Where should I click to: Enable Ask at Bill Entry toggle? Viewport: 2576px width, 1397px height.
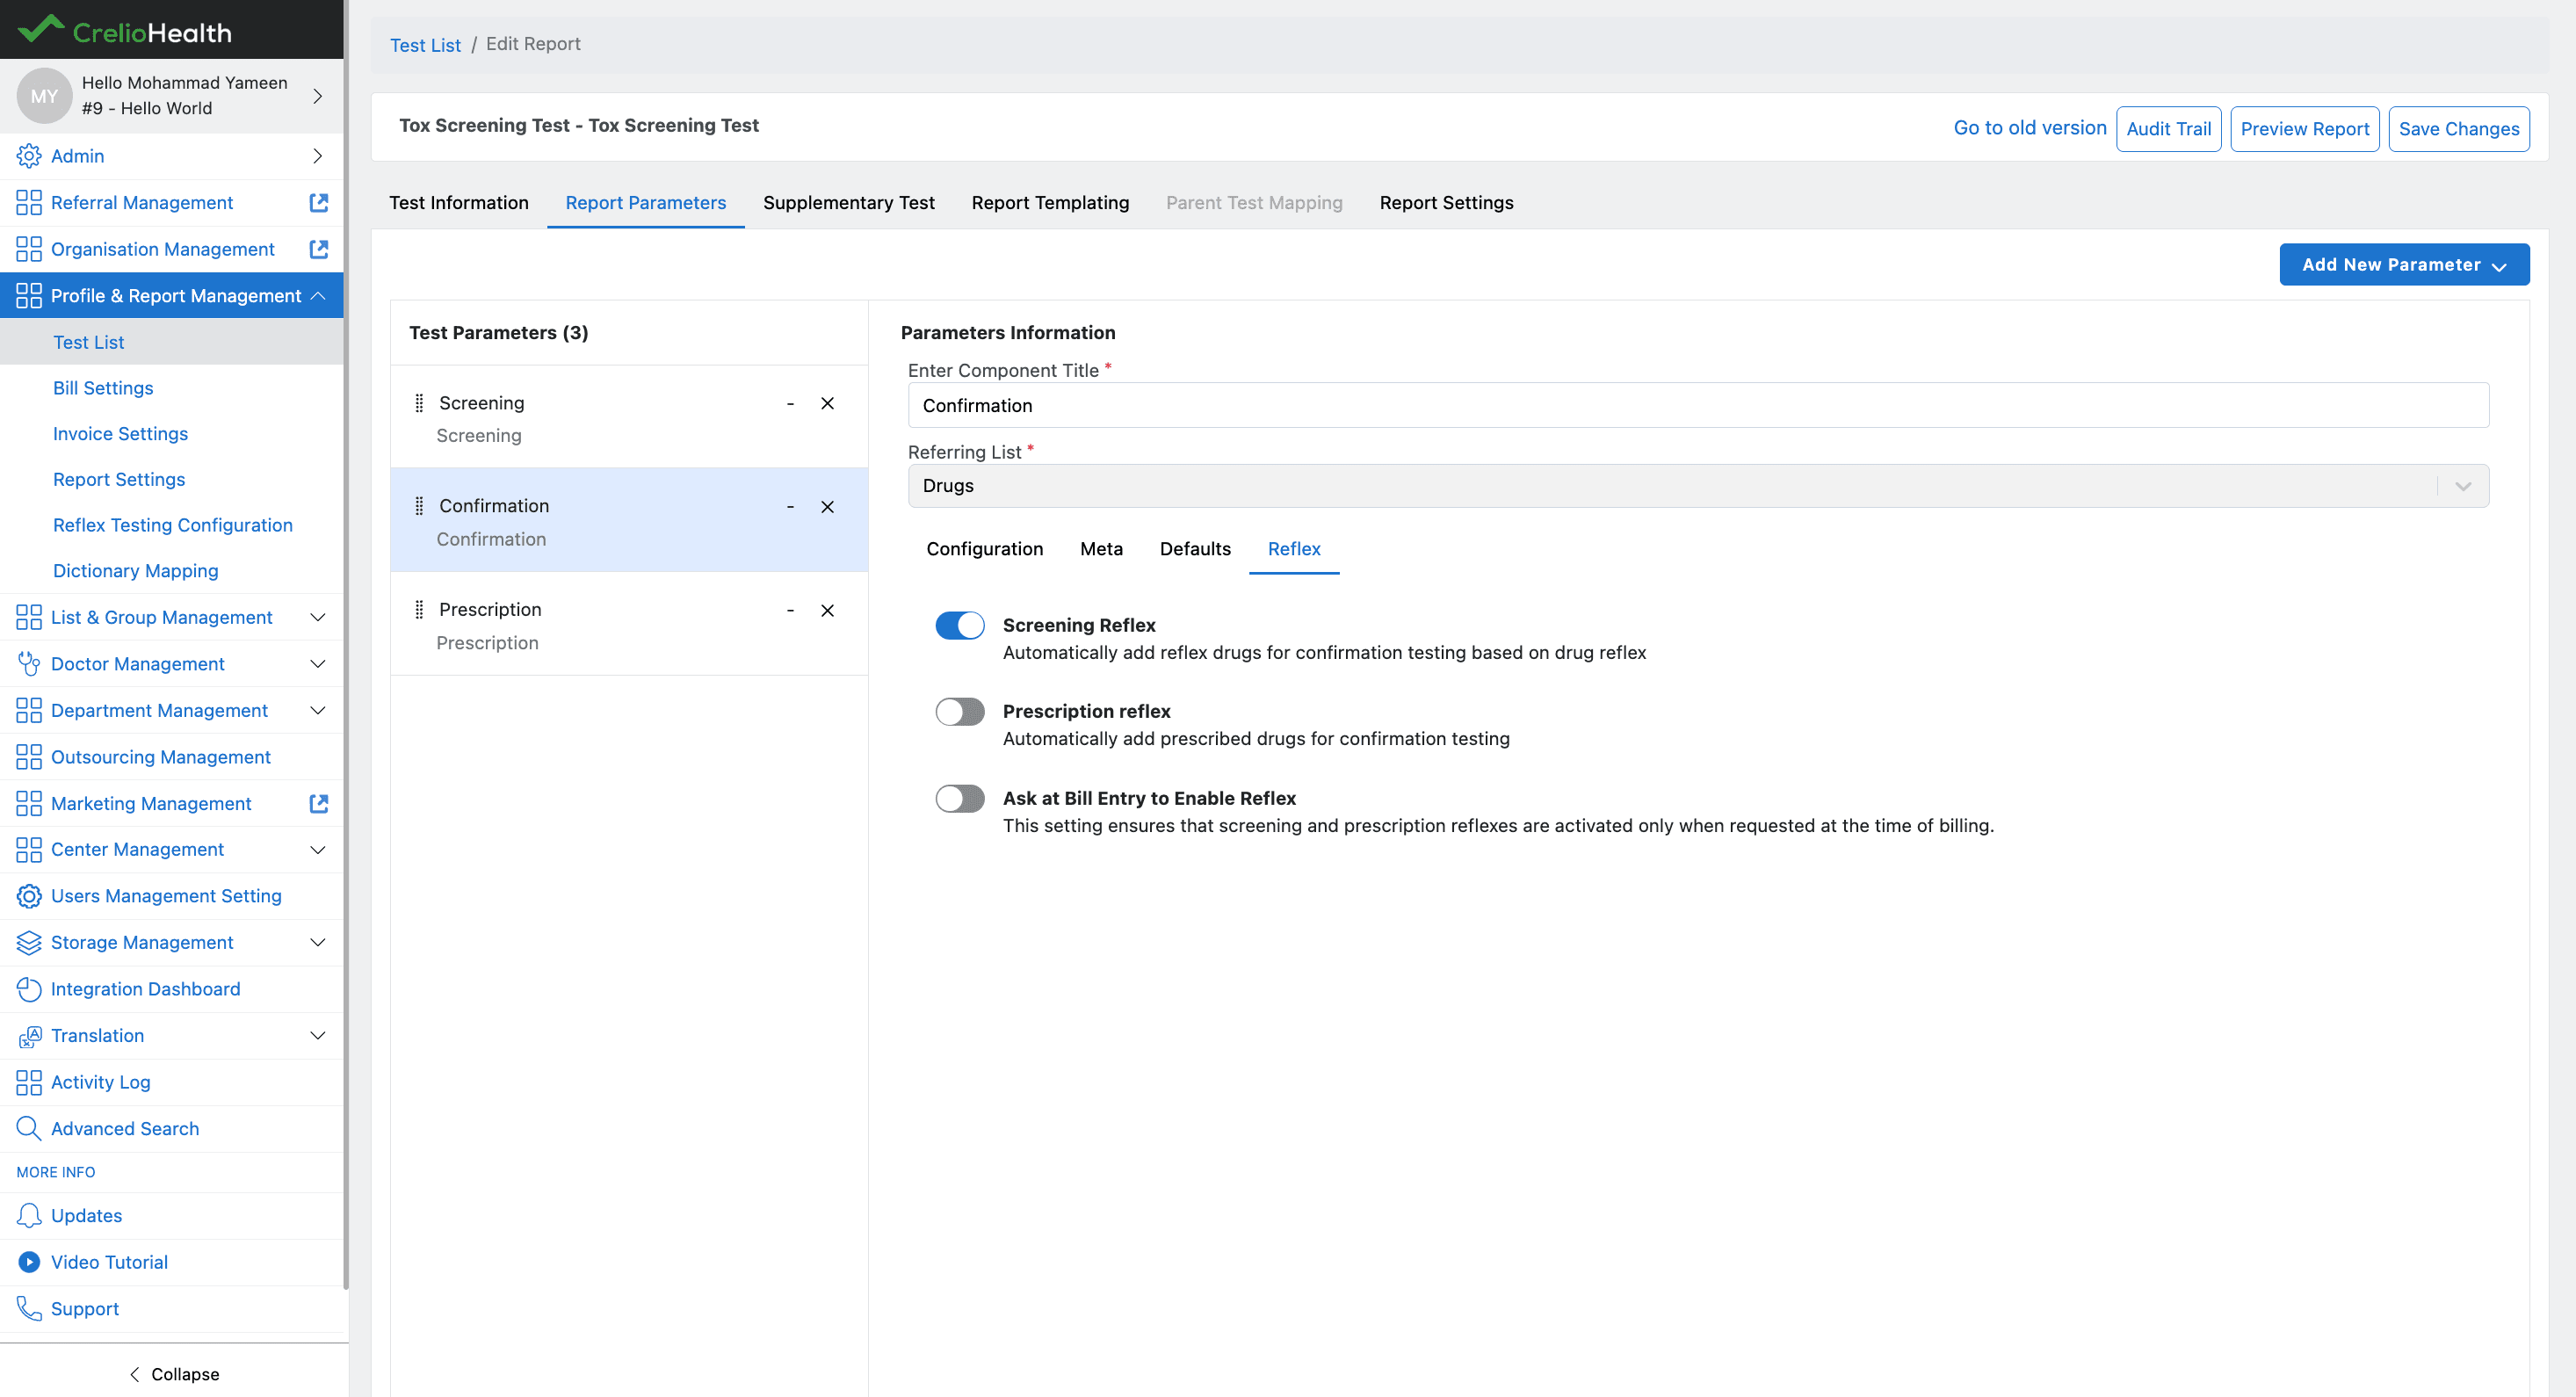tap(960, 798)
